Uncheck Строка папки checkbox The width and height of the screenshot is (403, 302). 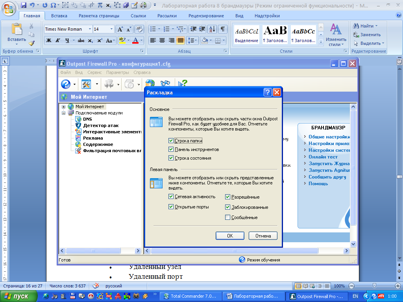coord(171,140)
